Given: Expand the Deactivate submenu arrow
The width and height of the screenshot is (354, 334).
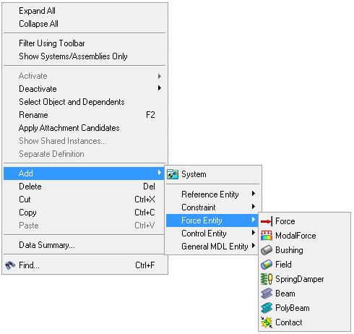Looking at the screenshot, I should 160,88.
